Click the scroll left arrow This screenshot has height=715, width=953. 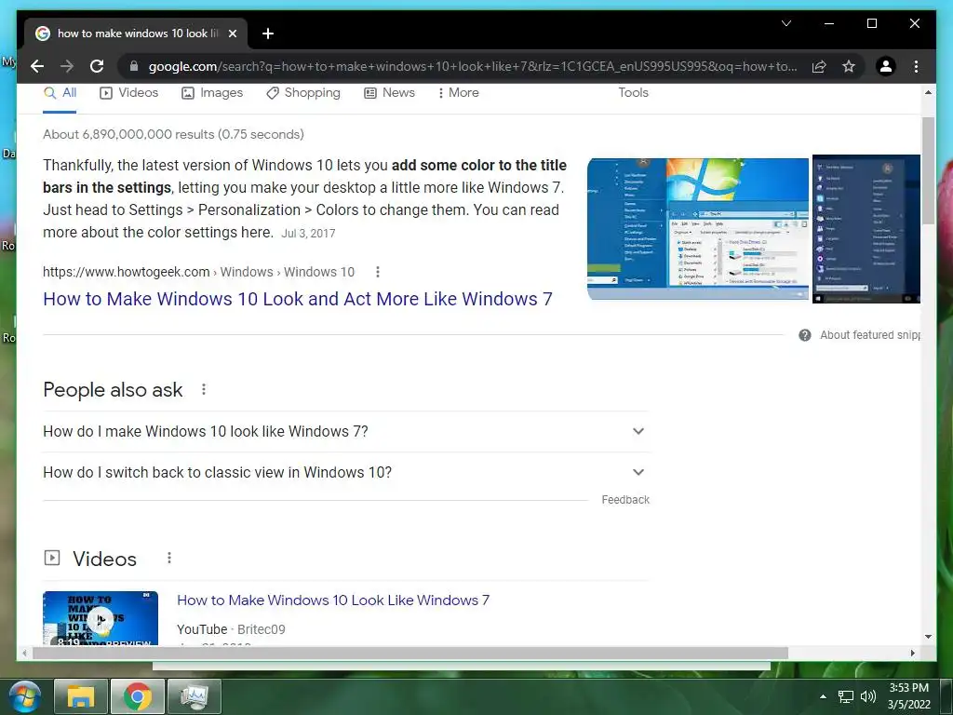pyautogui.click(x=23, y=653)
